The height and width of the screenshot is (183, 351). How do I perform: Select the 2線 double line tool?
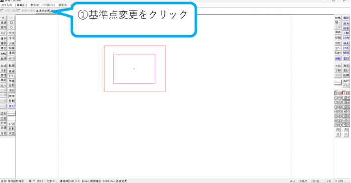(11, 43)
